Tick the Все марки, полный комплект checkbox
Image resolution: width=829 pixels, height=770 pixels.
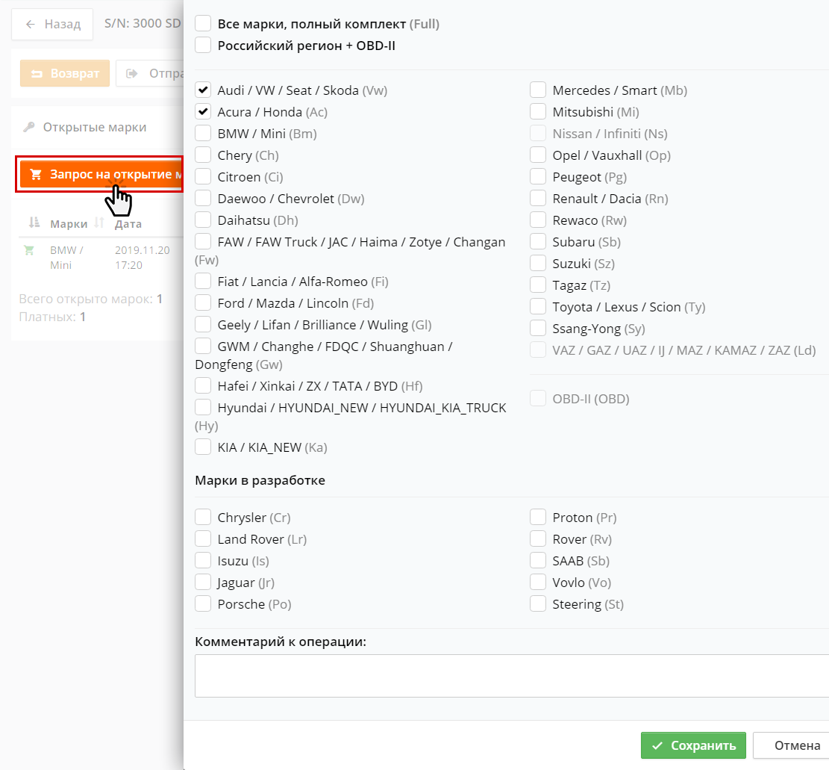[x=203, y=24]
